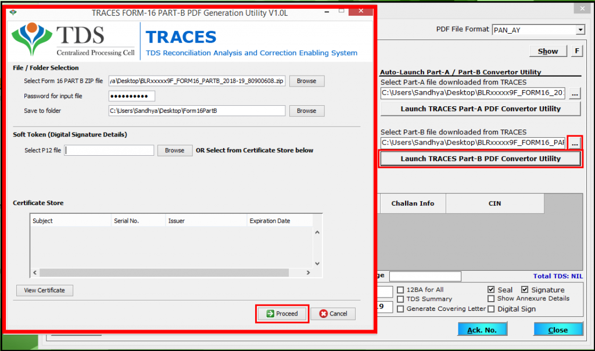Open the Part-B file browse ellipsis button
Screen dimensions: 595x351
(575, 143)
